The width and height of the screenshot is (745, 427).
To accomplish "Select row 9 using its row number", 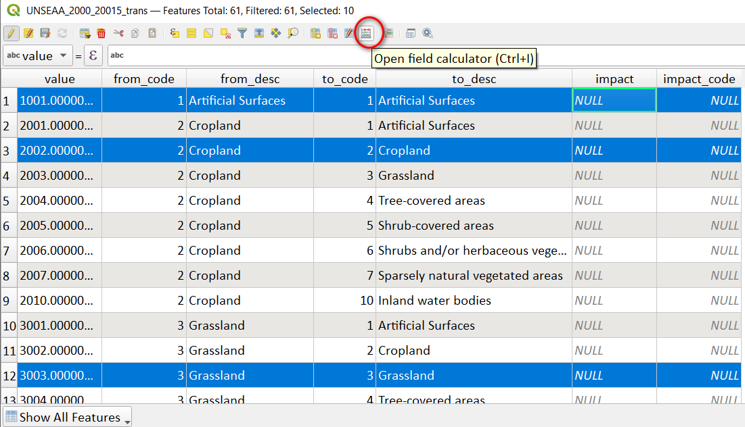I will click(9, 301).
